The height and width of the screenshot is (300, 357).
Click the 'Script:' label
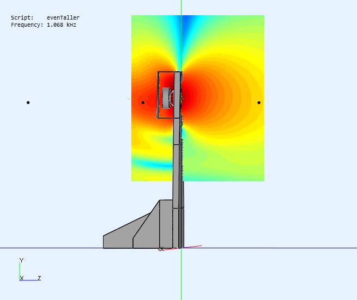point(22,17)
